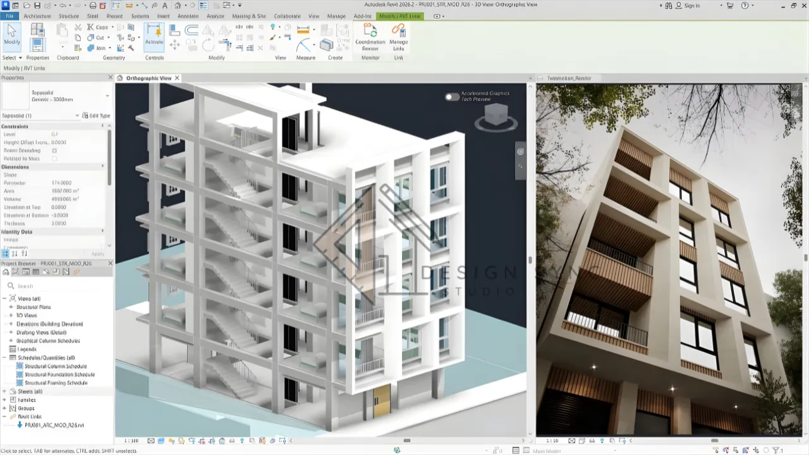The image size is (809, 455).
Task: Collapse Schedules/Quantities (all) node
Action: [4, 358]
